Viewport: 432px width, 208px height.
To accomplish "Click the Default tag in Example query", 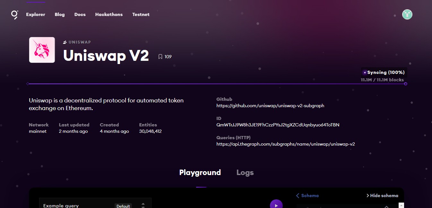I will click(x=123, y=206).
